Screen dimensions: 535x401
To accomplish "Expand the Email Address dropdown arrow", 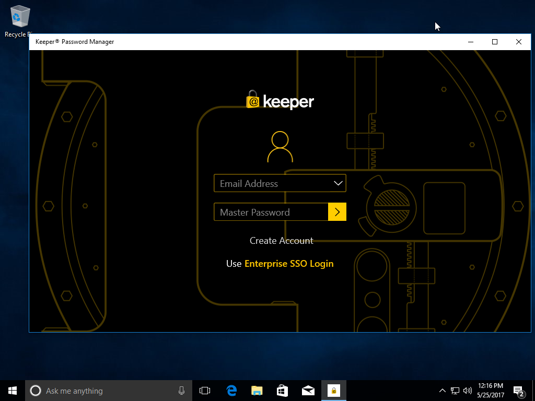I will [x=338, y=183].
